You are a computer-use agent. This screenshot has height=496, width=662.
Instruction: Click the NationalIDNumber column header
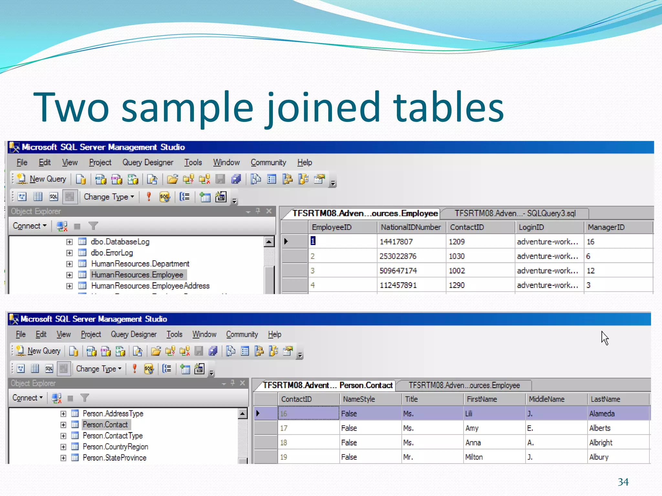click(411, 227)
